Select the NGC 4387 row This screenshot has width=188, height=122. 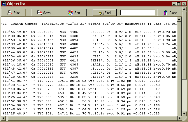coord(89,69)
